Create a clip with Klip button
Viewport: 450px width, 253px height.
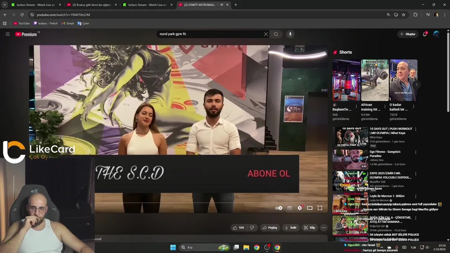point(309,228)
